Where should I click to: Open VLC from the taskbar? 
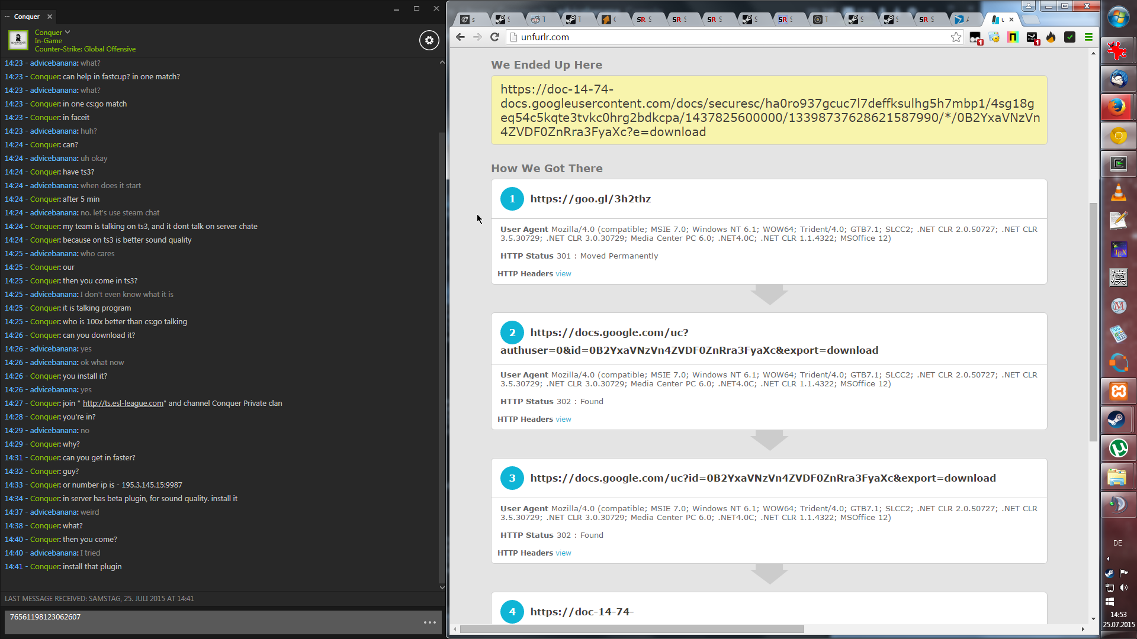[1118, 193]
